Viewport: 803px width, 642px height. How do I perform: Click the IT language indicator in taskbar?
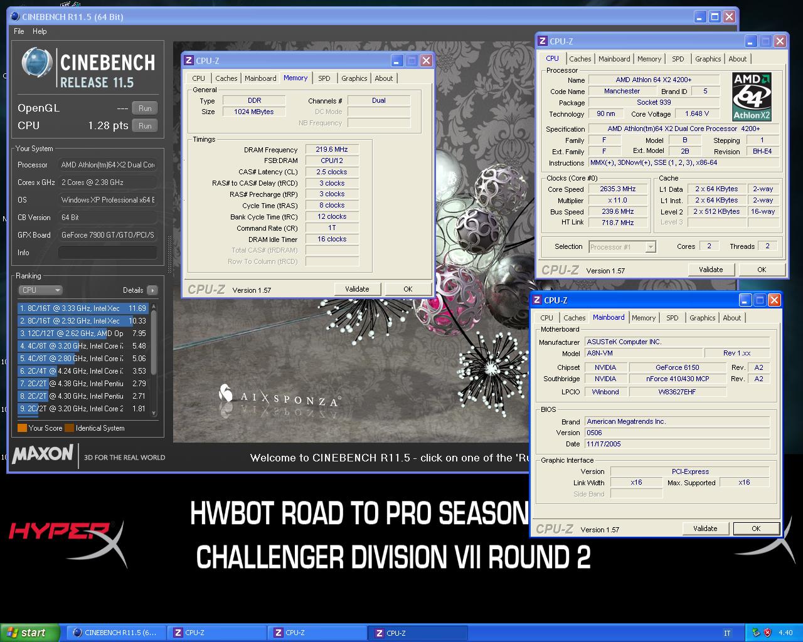727,633
